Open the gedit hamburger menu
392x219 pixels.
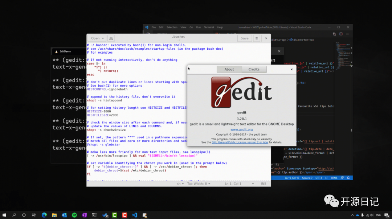tap(256, 38)
